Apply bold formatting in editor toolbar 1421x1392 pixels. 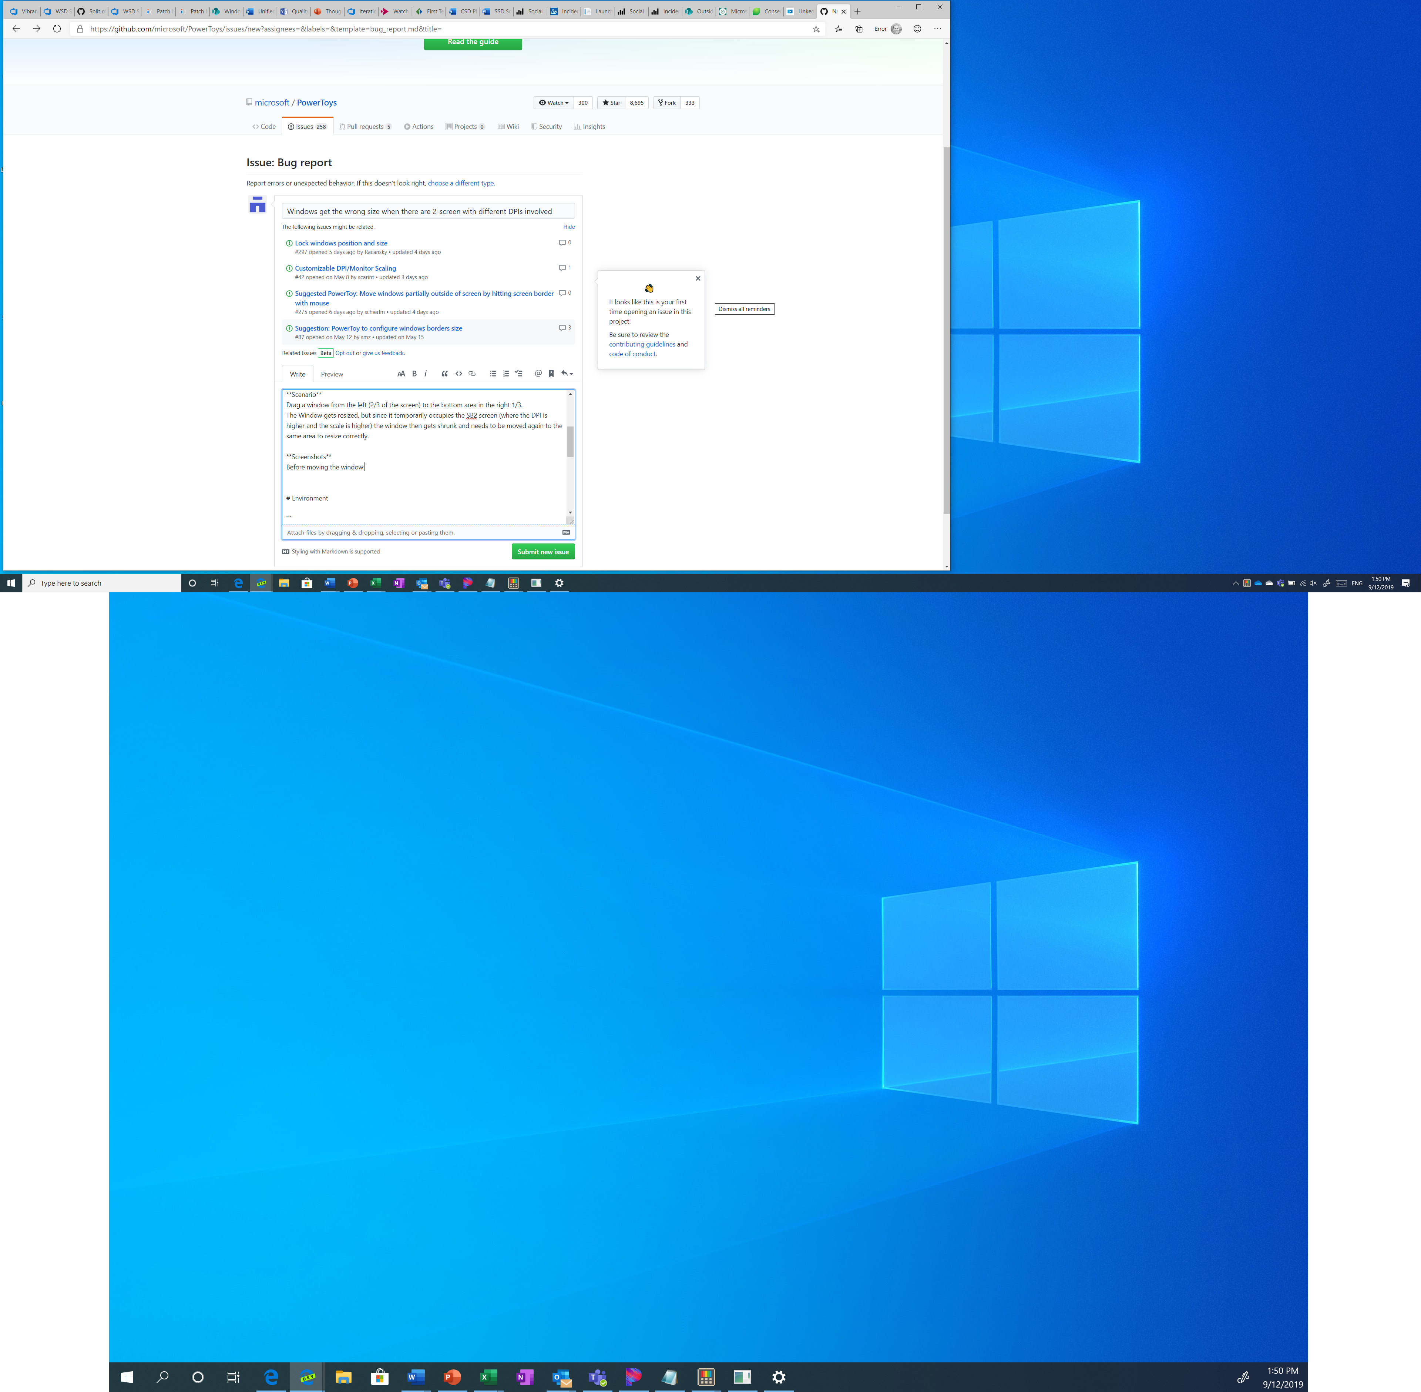(414, 374)
